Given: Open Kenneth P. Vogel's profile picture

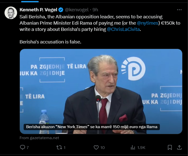Looking at the screenshot, I should click(x=11, y=13).
